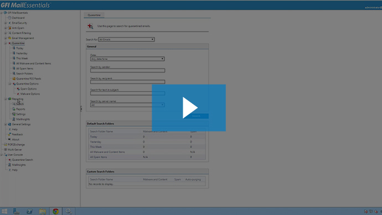382x215 pixels.
Task: Open MailInsights under User Console
Action: [x=19, y=165]
